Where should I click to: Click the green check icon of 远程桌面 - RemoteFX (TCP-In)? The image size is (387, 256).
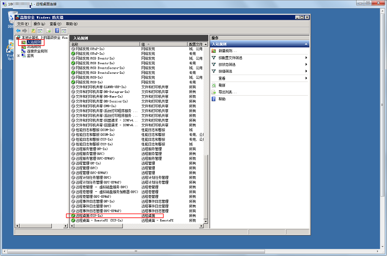73,220
